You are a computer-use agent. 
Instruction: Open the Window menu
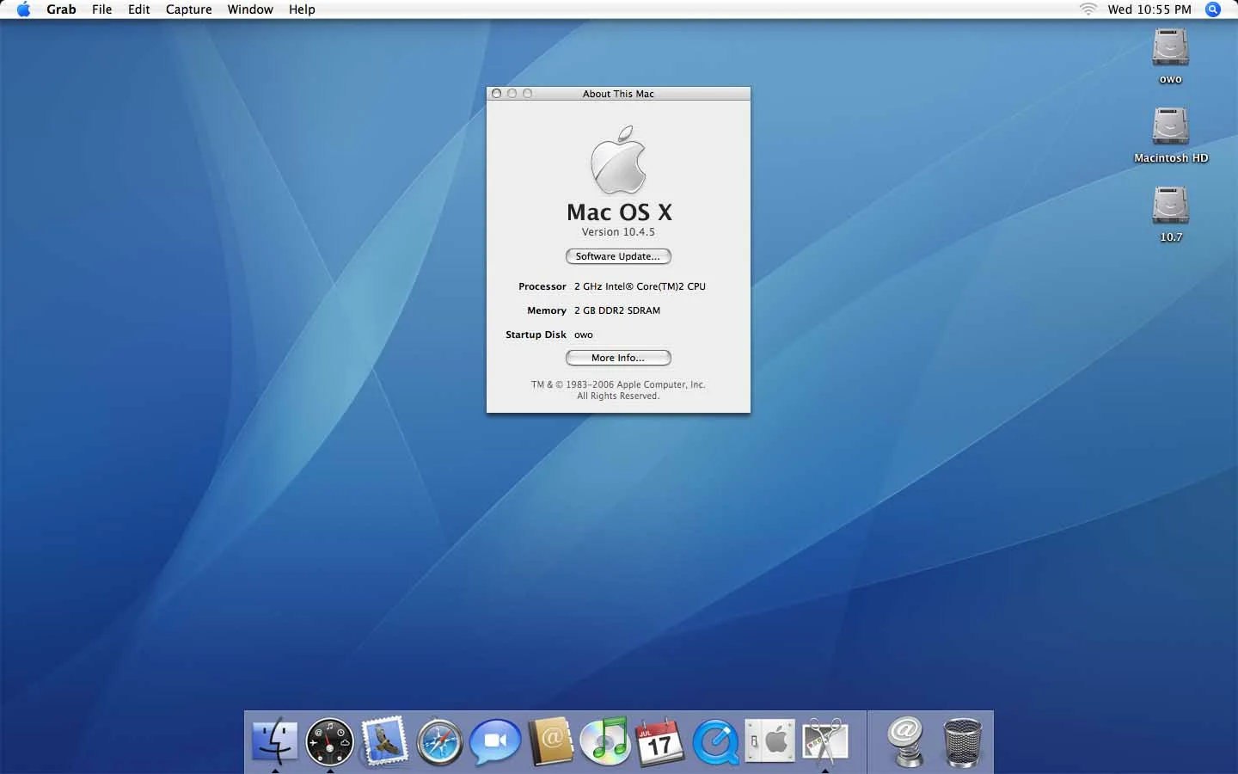(250, 9)
